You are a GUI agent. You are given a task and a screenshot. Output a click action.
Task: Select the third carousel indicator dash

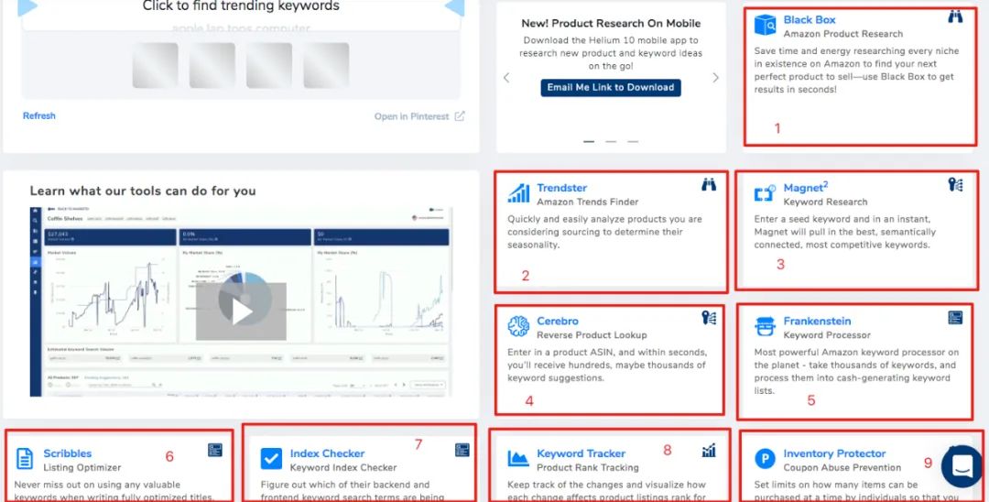pyautogui.click(x=633, y=142)
